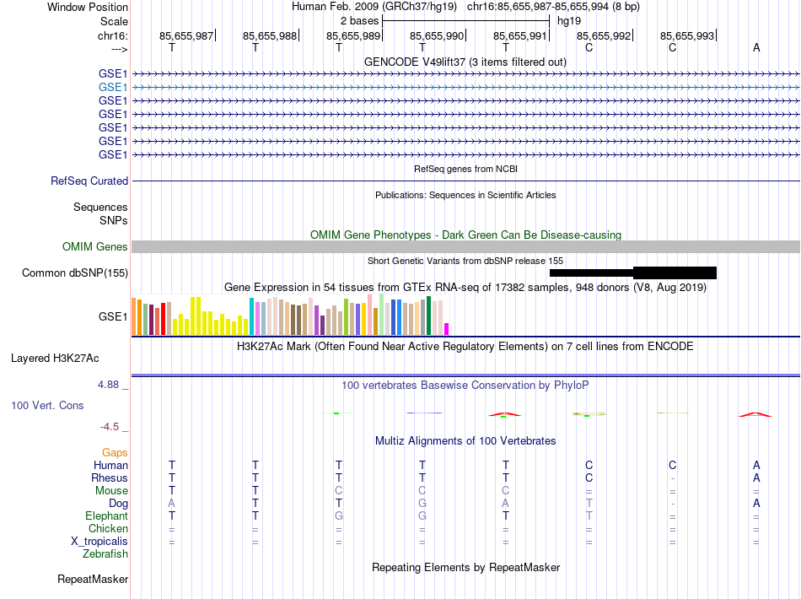Image resolution: width=801 pixels, height=599 pixels.
Task: Click the Zebrafish species label
Action: [105, 553]
